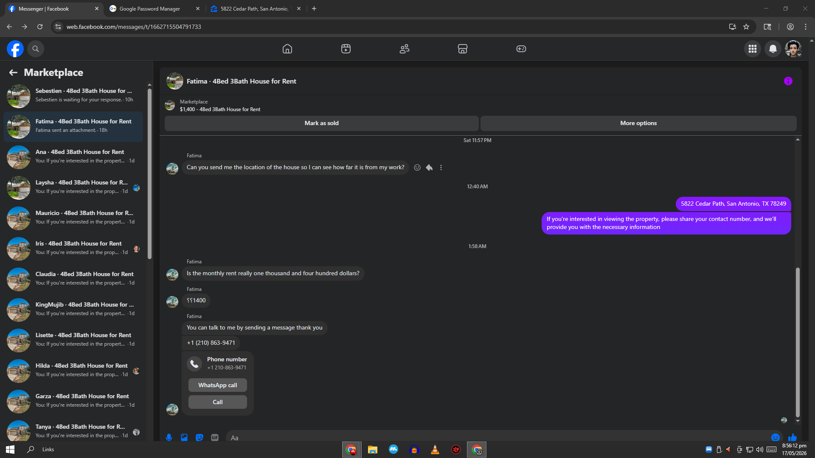Choose a sticker from the sticker icon

click(x=200, y=437)
